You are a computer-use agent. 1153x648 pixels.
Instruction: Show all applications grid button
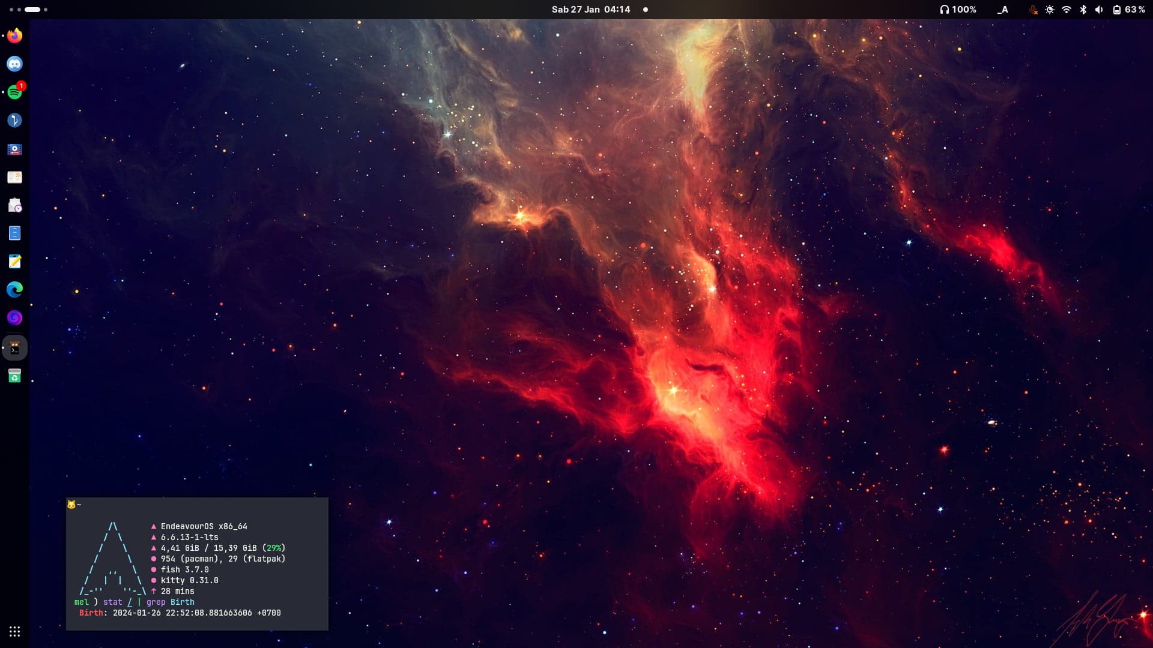pyautogui.click(x=14, y=631)
